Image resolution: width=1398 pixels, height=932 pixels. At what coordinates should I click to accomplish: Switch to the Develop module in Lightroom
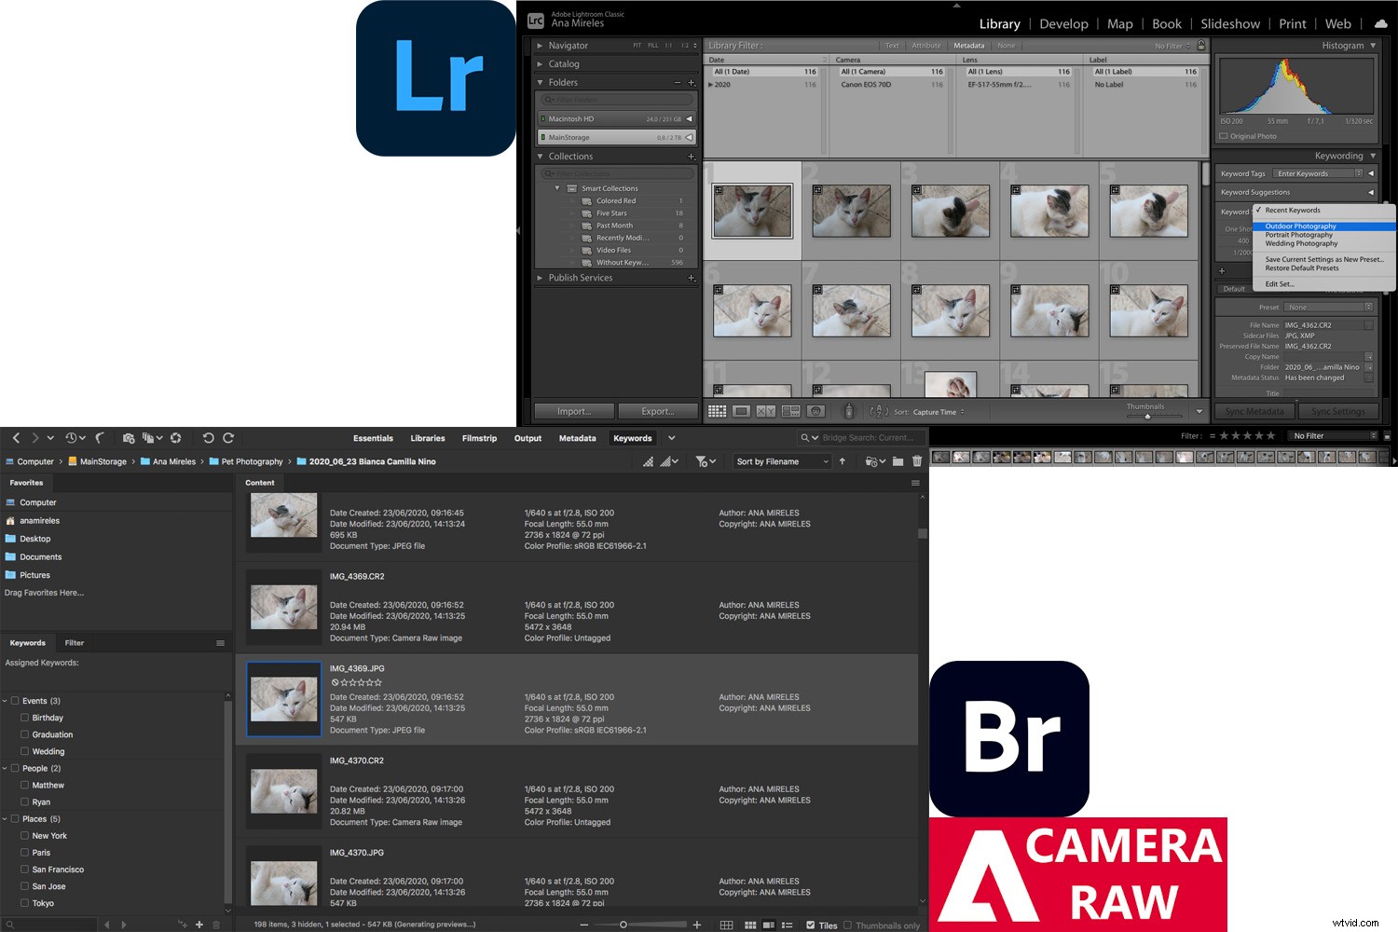(1063, 23)
